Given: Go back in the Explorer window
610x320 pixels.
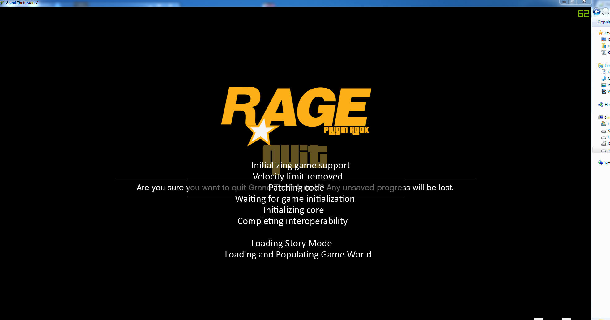Looking at the screenshot, I should point(597,12).
